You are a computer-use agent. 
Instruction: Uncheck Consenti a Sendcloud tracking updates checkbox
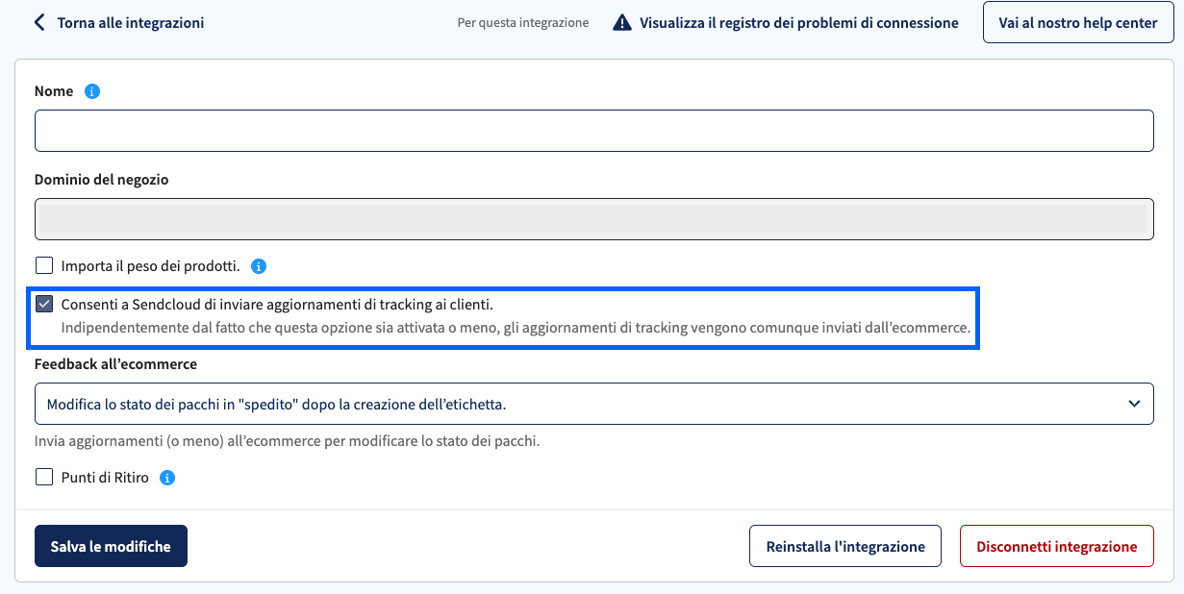(x=44, y=305)
